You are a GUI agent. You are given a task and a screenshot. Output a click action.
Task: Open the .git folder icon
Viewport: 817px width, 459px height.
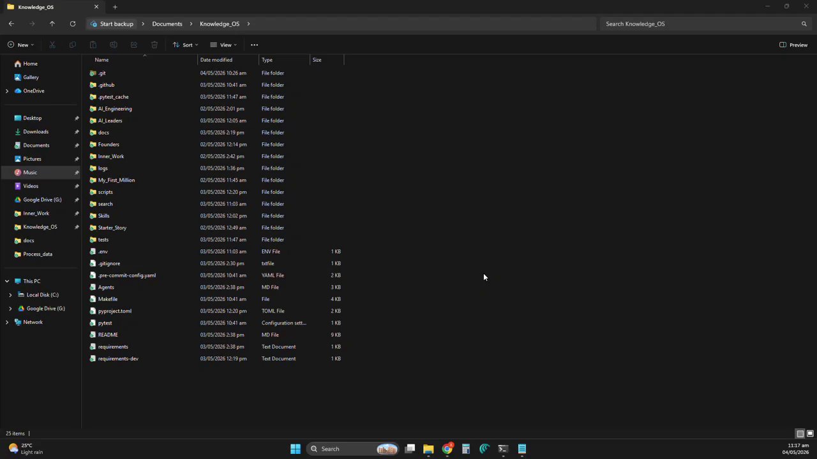click(x=93, y=73)
